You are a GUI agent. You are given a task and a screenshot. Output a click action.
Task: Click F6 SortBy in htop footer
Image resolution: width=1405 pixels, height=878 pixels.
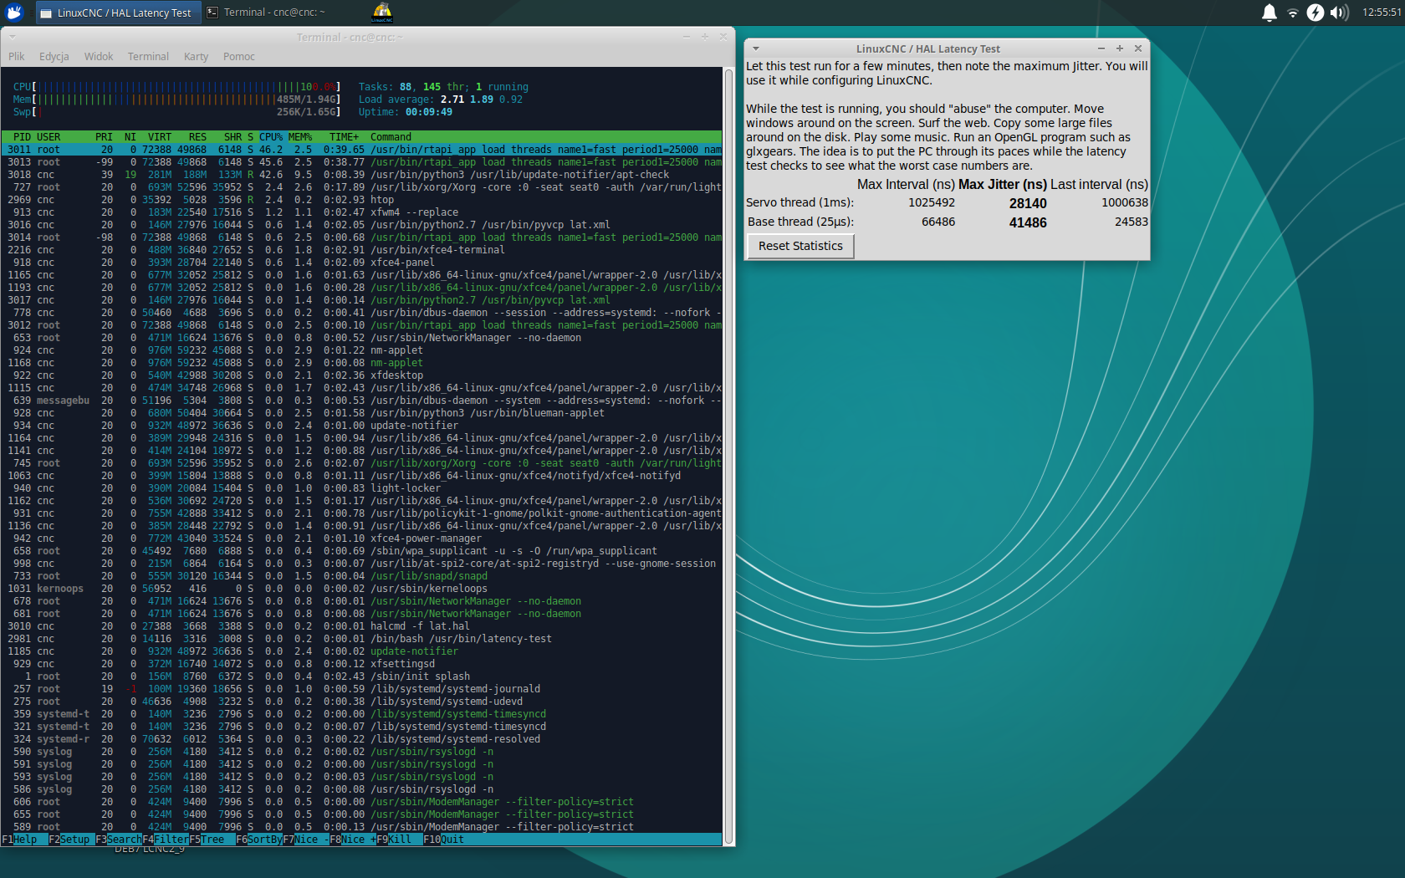pos(259,840)
